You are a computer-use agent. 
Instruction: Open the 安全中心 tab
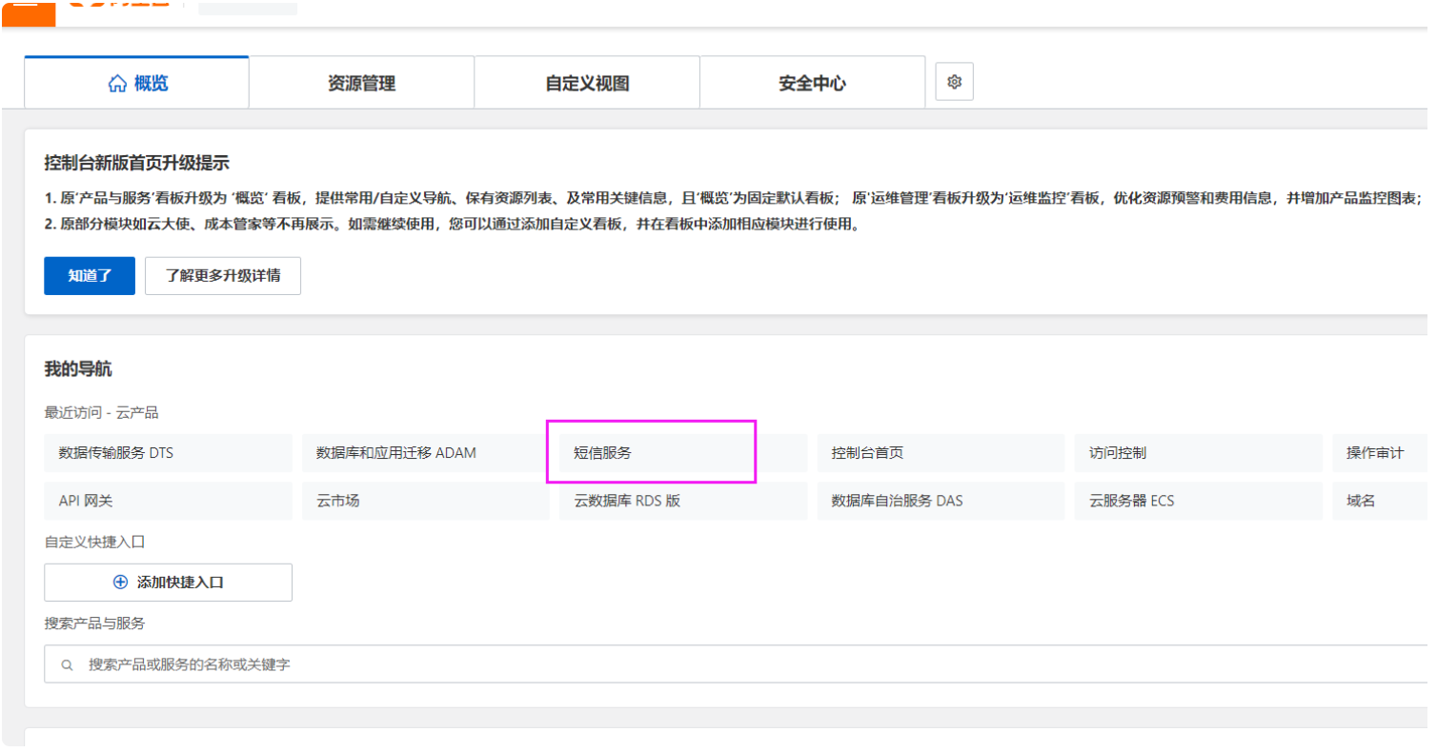pyautogui.click(x=812, y=83)
